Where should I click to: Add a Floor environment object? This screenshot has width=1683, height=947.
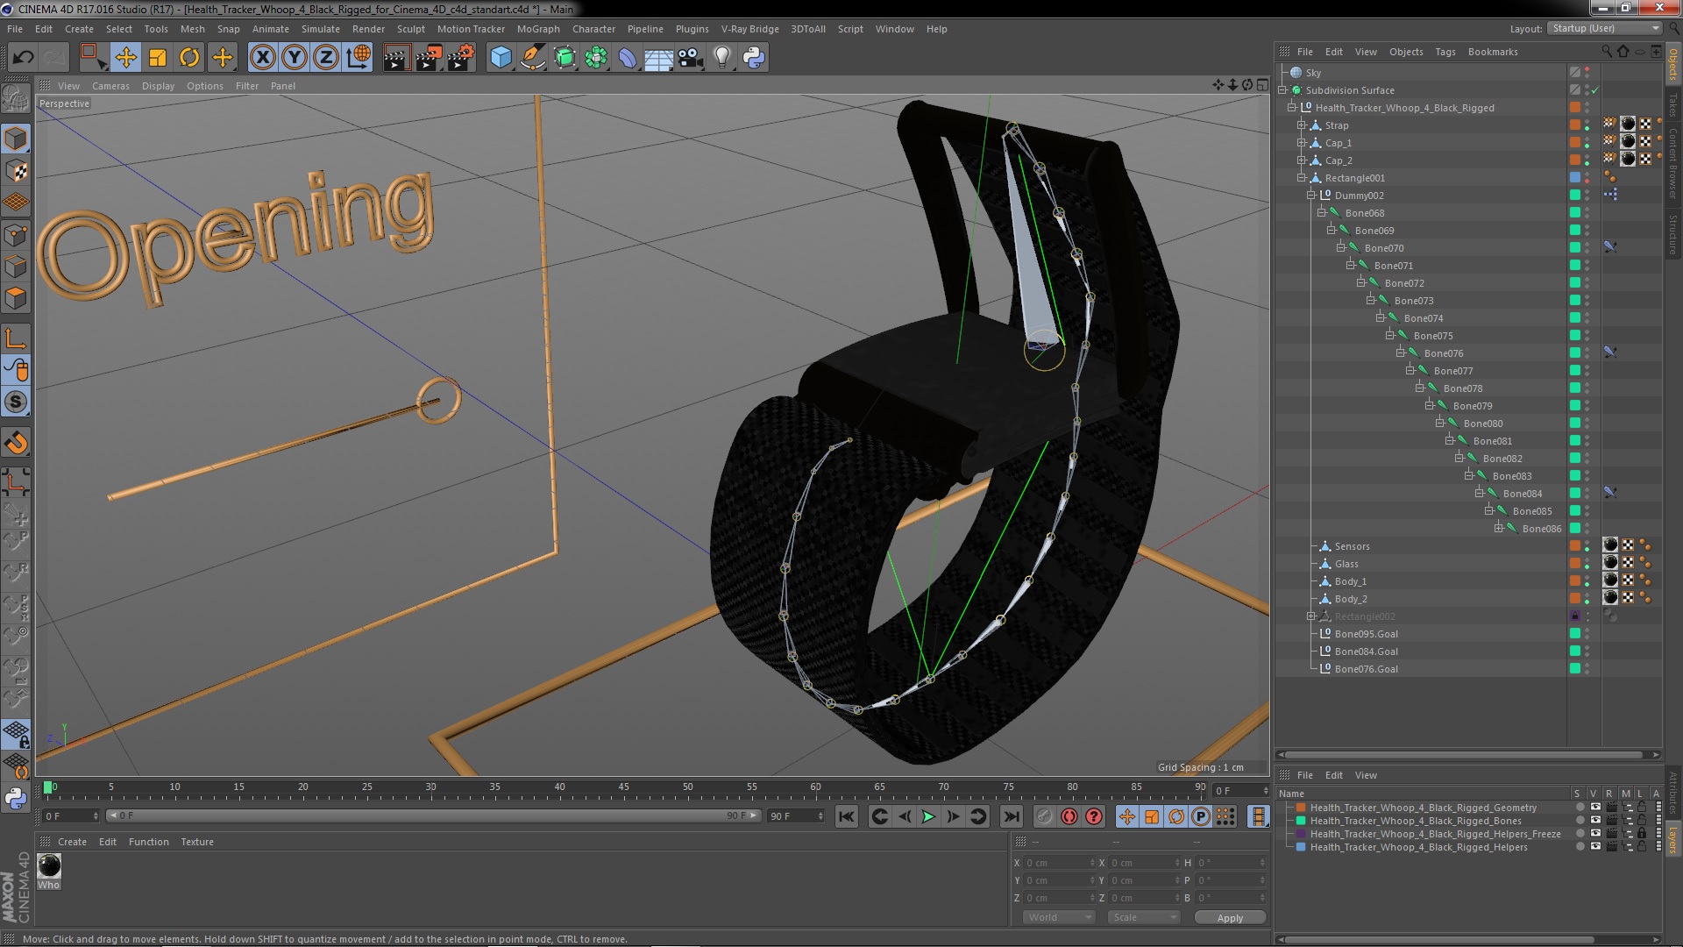pyautogui.click(x=659, y=58)
